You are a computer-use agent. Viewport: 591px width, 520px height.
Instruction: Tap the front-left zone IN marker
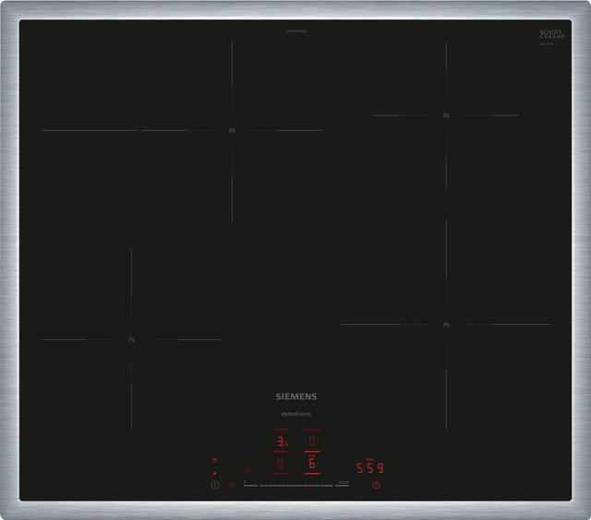tap(131, 340)
